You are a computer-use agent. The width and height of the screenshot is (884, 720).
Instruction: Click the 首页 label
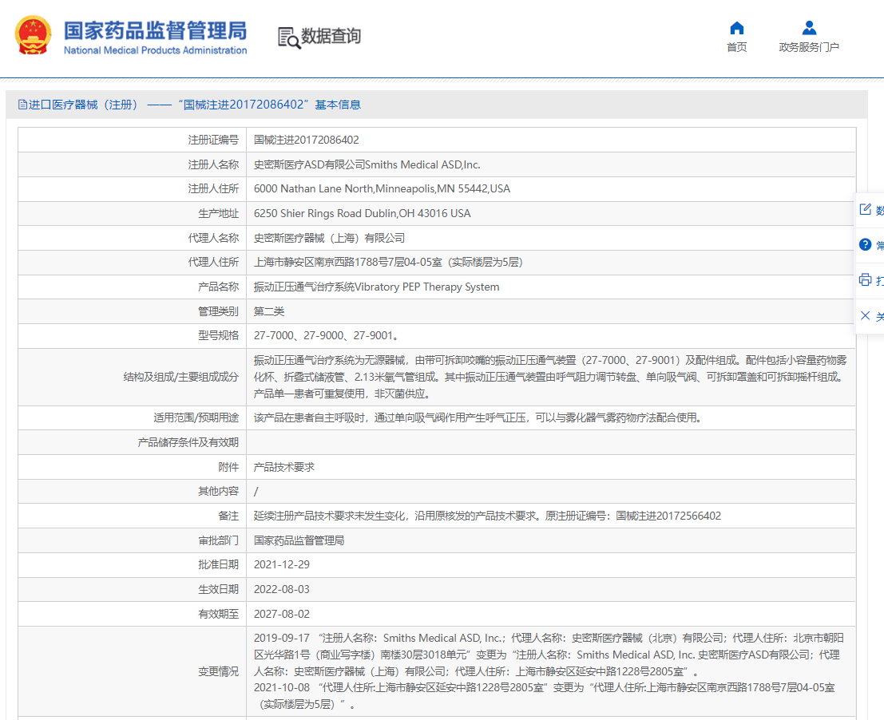pos(736,47)
